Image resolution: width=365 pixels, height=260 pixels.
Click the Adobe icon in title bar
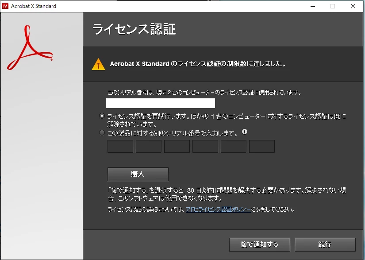pos(5,6)
